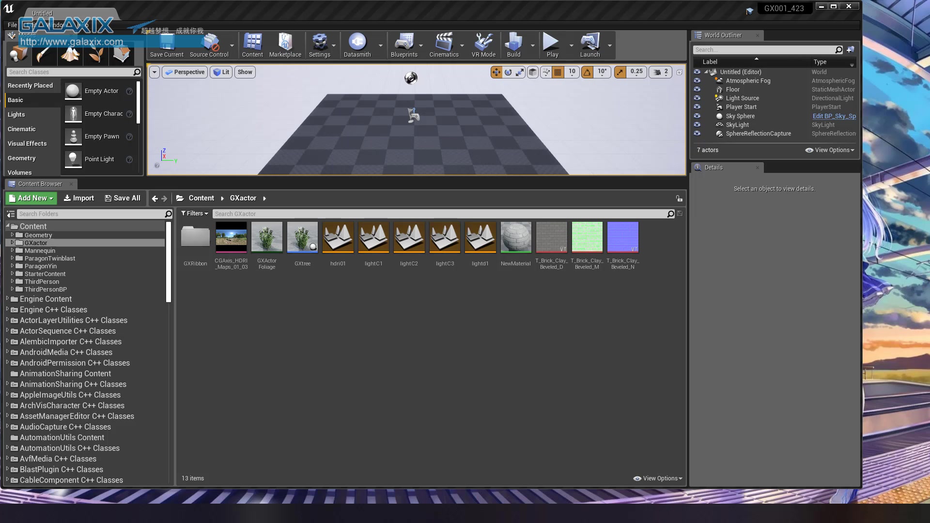Expand the Engine Content folder
This screenshot has height=523, width=930.
tap(7, 299)
